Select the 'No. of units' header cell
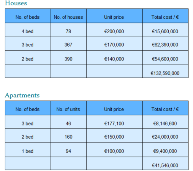Image resolution: width=193 pixels, height=171 pixels. click(x=69, y=108)
